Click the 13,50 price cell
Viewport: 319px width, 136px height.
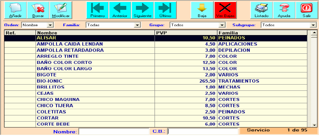(186, 68)
